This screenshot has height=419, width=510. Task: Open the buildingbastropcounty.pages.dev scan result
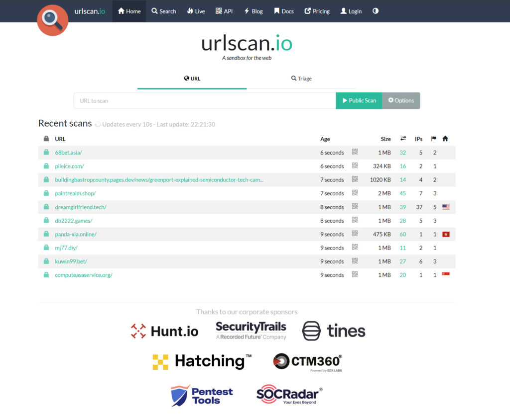[x=159, y=180]
